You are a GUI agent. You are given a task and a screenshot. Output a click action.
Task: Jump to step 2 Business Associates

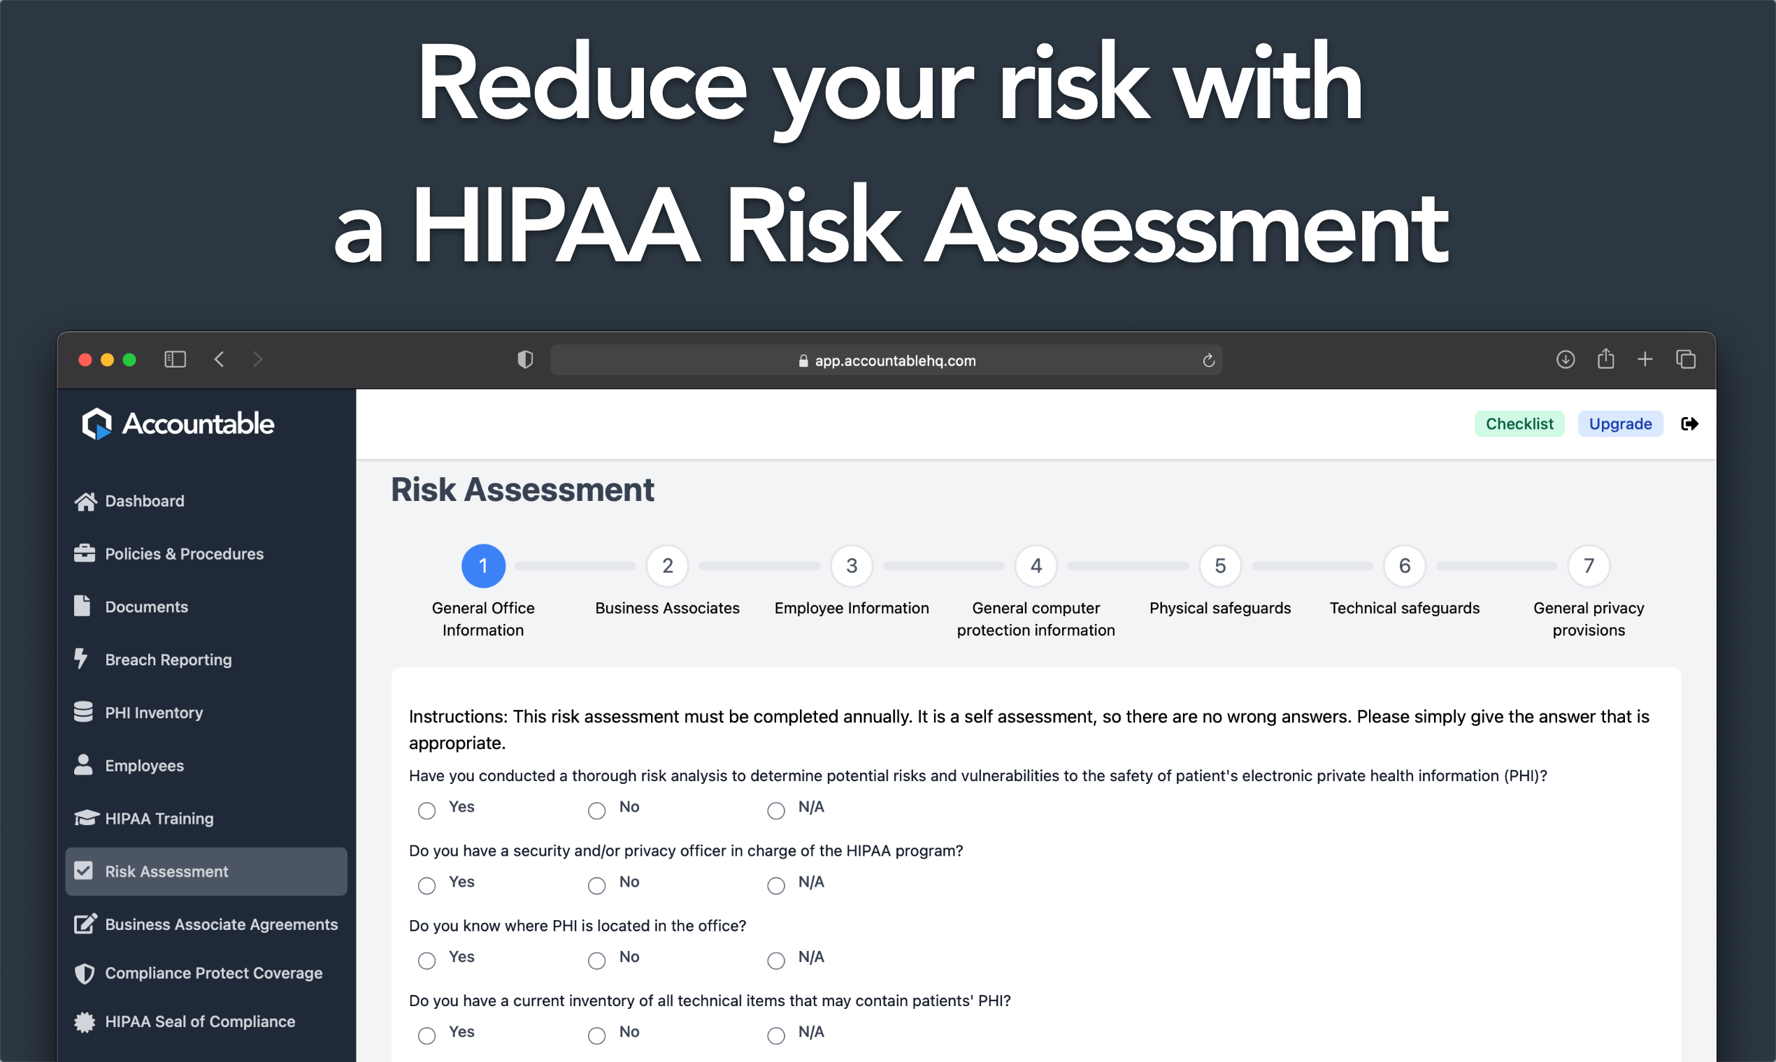(668, 566)
